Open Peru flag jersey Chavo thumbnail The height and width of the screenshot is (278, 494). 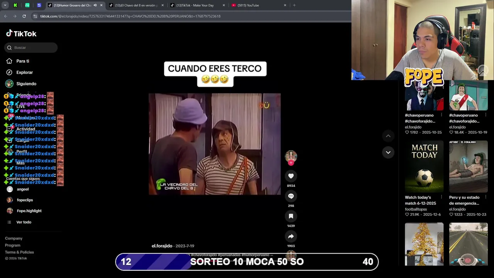coord(468,95)
